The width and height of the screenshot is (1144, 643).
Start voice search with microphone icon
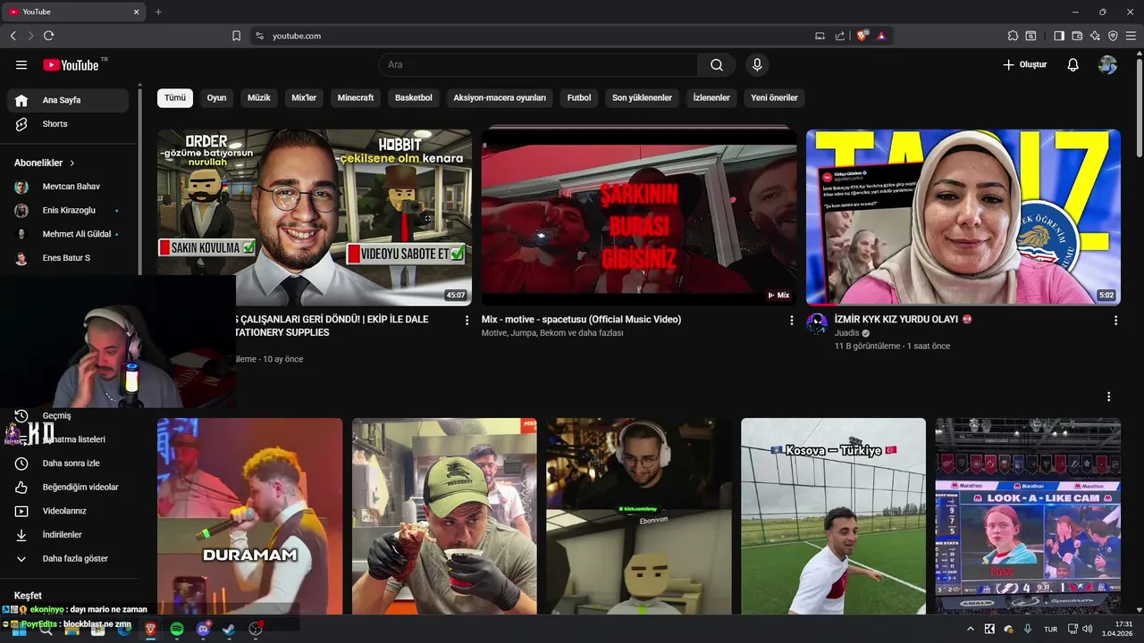757,65
